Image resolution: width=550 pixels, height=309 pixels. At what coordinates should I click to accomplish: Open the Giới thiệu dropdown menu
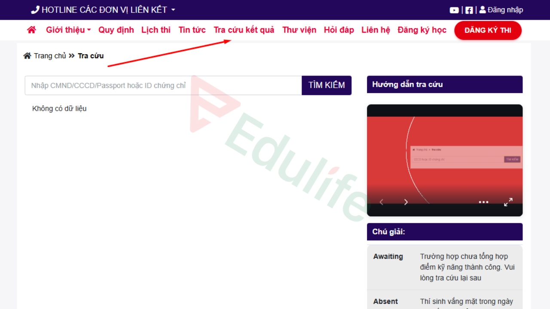point(68,30)
